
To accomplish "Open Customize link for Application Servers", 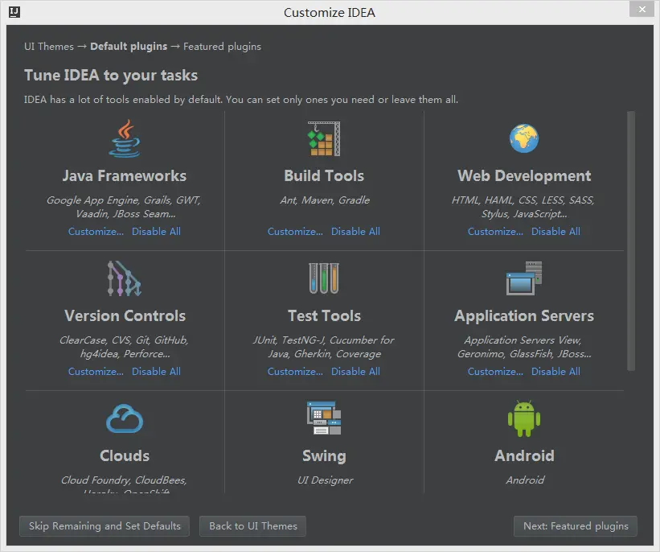I will pyautogui.click(x=495, y=371).
